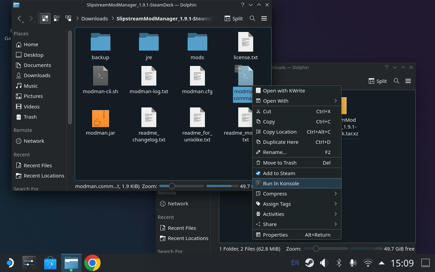Launch Google Chrome from the taskbar
The height and width of the screenshot is (272, 435).
[x=92, y=263]
